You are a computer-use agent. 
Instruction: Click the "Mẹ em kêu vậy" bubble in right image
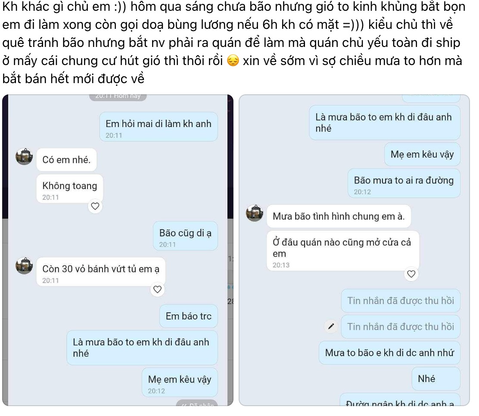(x=422, y=154)
